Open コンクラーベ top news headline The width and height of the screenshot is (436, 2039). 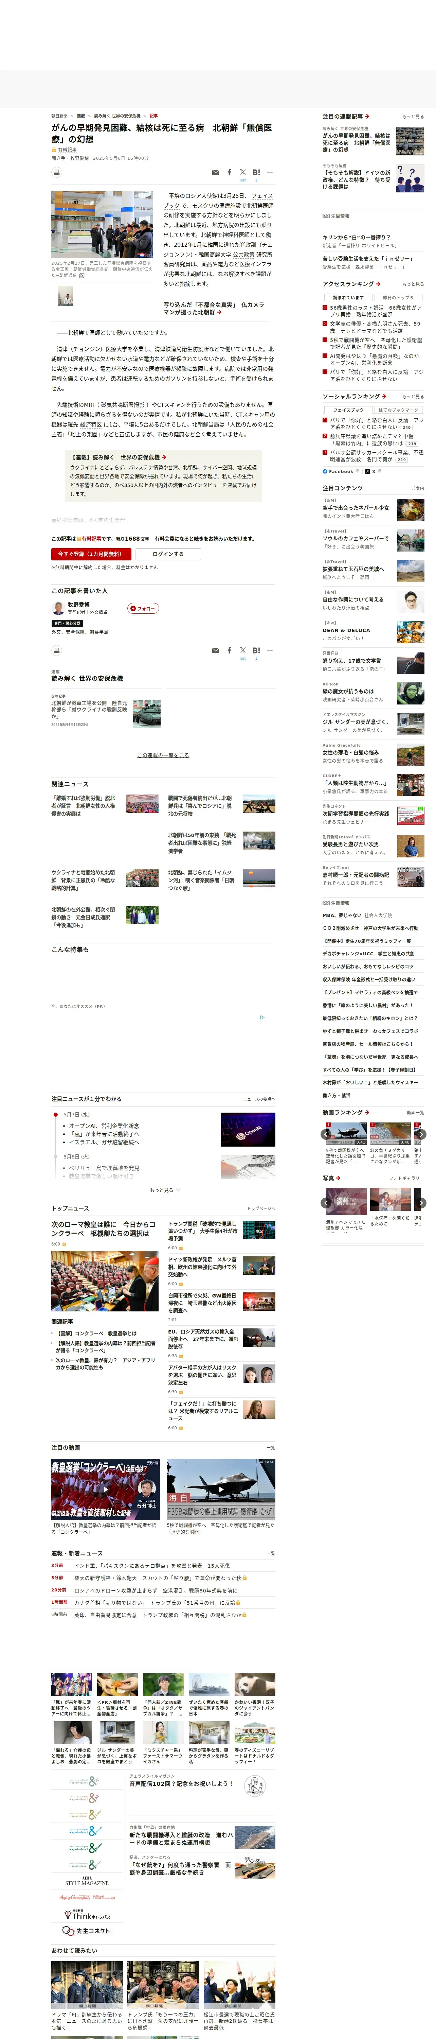tap(104, 1228)
